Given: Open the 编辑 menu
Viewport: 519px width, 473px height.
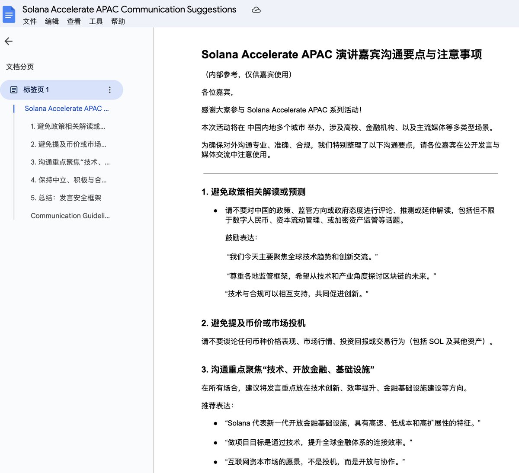Looking at the screenshot, I should coord(51,21).
